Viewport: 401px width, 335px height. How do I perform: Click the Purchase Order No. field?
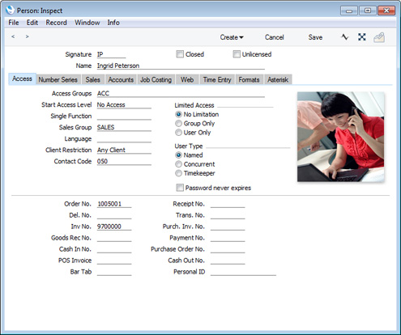click(228, 249)
